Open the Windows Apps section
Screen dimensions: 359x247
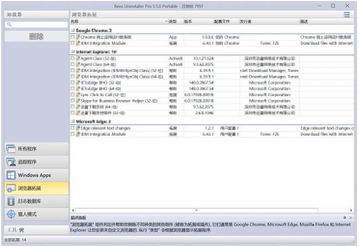pos(36,175)
